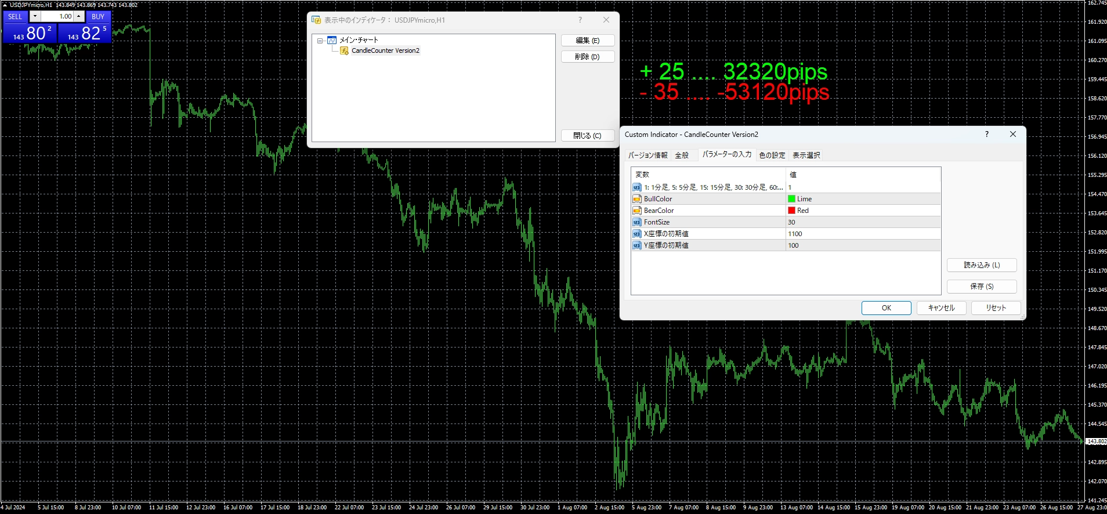Click the BullColor parameter row icon
This screenshot has height=514, width=1107.
[x=637, y=199]
